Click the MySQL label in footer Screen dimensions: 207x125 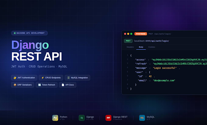[x=150, y=117]
